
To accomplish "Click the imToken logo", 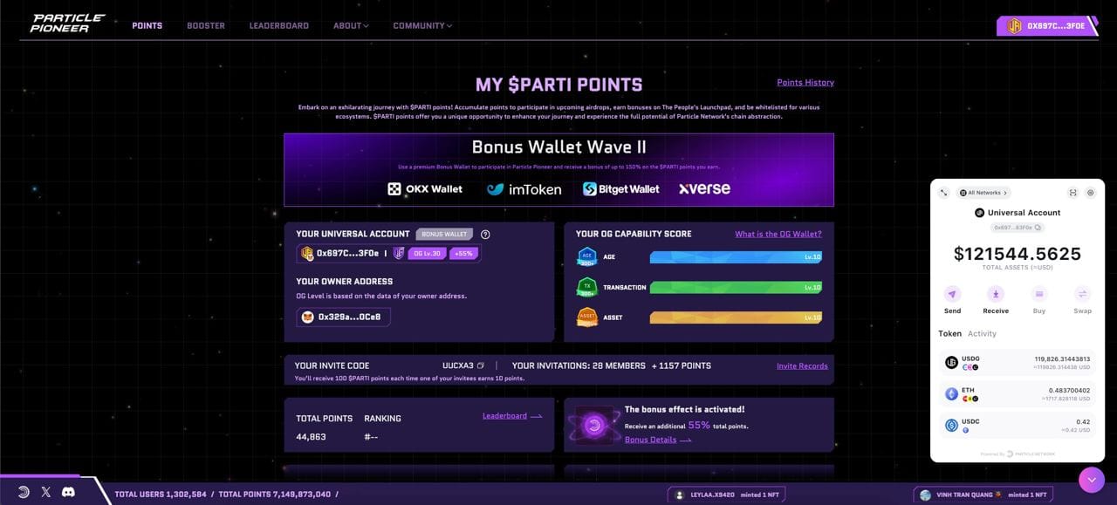I will point(524,188).
